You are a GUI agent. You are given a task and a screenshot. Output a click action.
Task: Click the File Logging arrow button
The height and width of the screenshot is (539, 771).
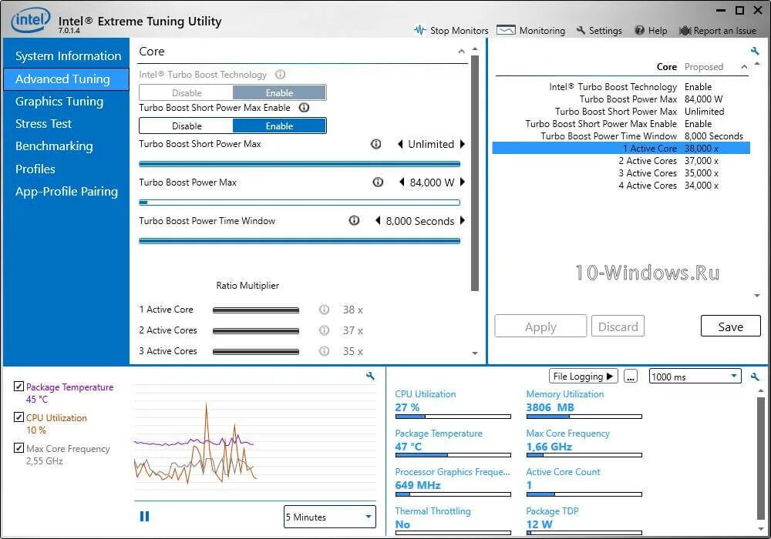pos(583,377)
